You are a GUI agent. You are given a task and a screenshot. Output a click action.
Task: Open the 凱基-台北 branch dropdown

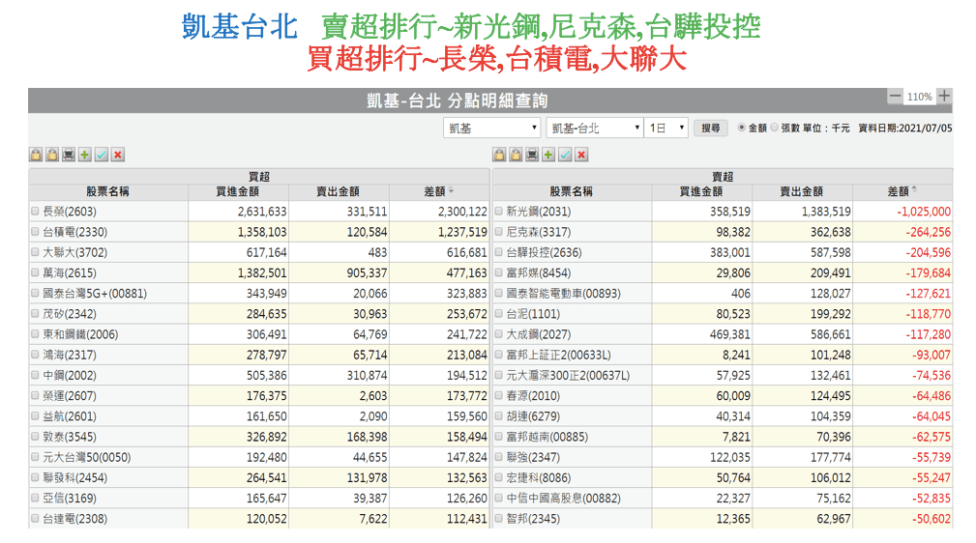(x=594, y=128)
